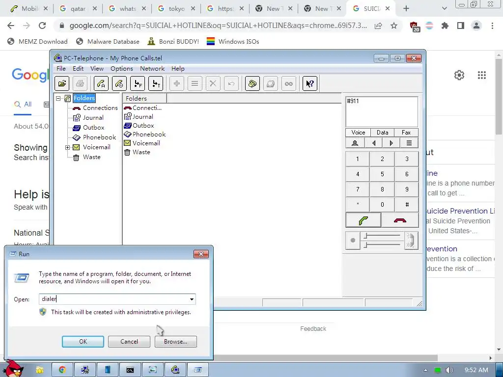Switch to the Fax tab
Viewport: 503px width, 377px height.
coord(406,133)
